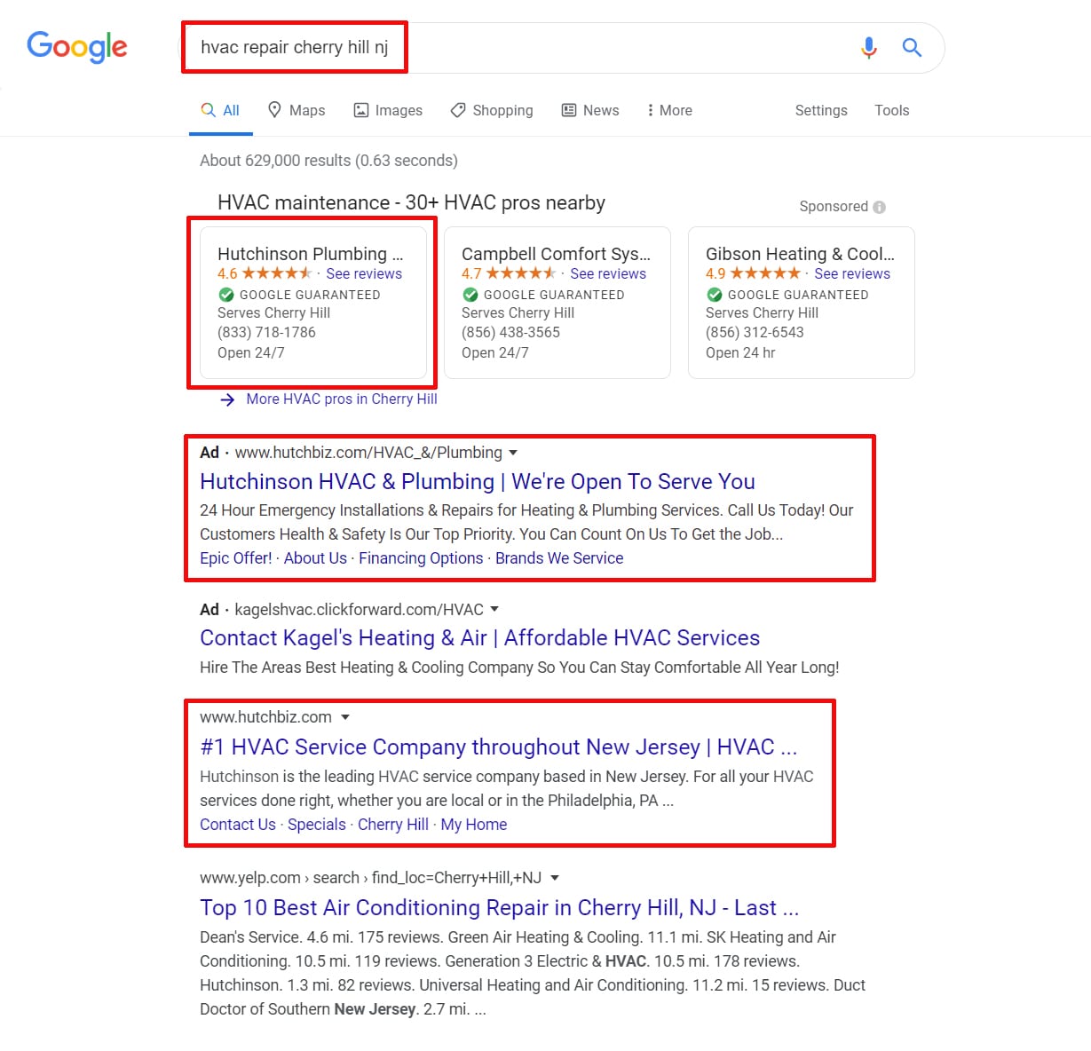This screenshot has height=1051, width=1091.
Task: Open Specials sitelink under hutchbiz result
Action: coord(317,825)
